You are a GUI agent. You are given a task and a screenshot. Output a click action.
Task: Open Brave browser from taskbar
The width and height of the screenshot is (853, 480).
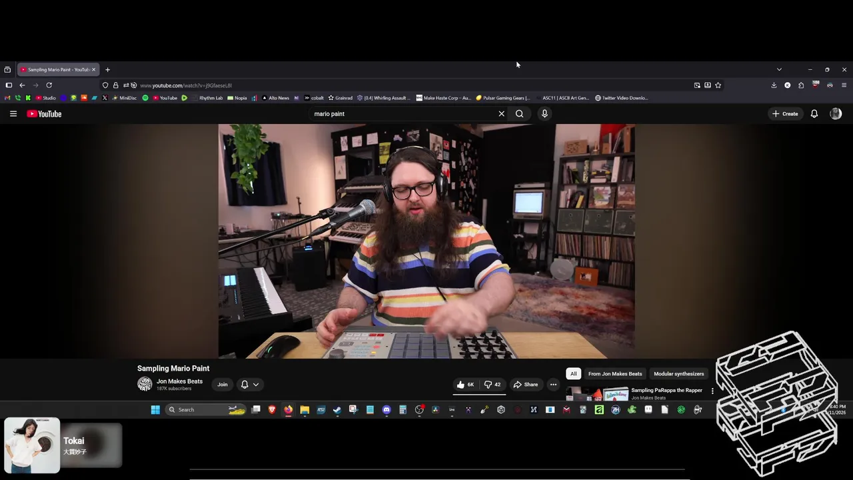click(272, 409)
